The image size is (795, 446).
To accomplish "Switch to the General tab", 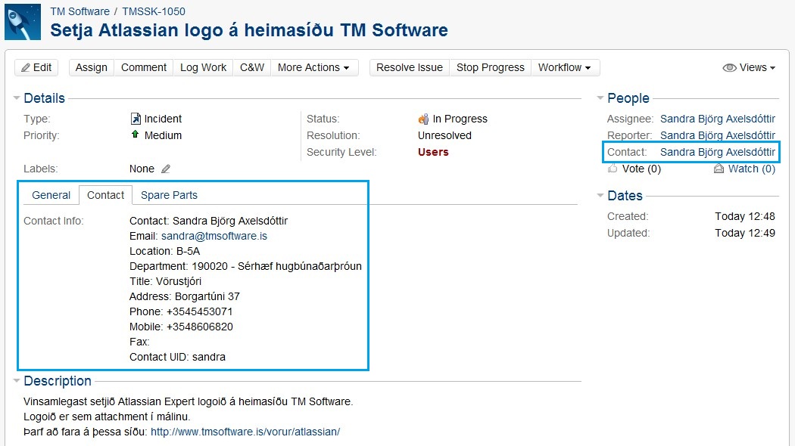I will (51, 195).
